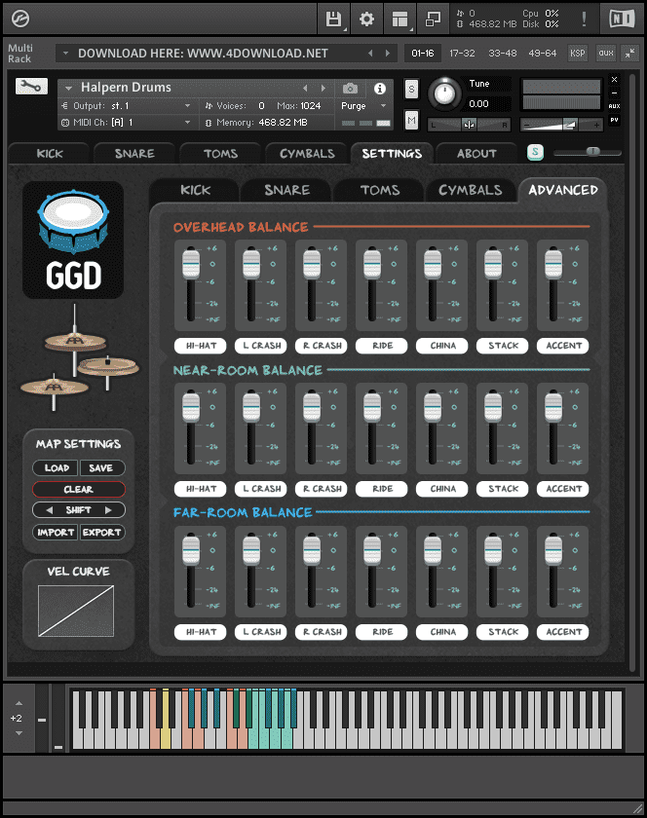Image resolution: width=647 pixels, height=818 pixels.
Task: Click the GGD drum logo
Action: pos(73,240)
